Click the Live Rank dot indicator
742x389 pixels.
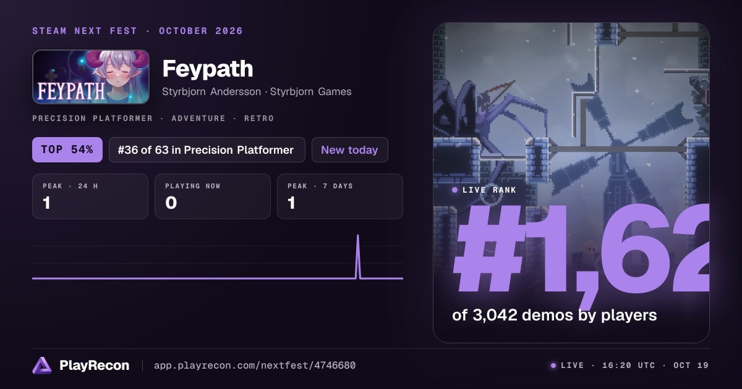tap(455, 190)
